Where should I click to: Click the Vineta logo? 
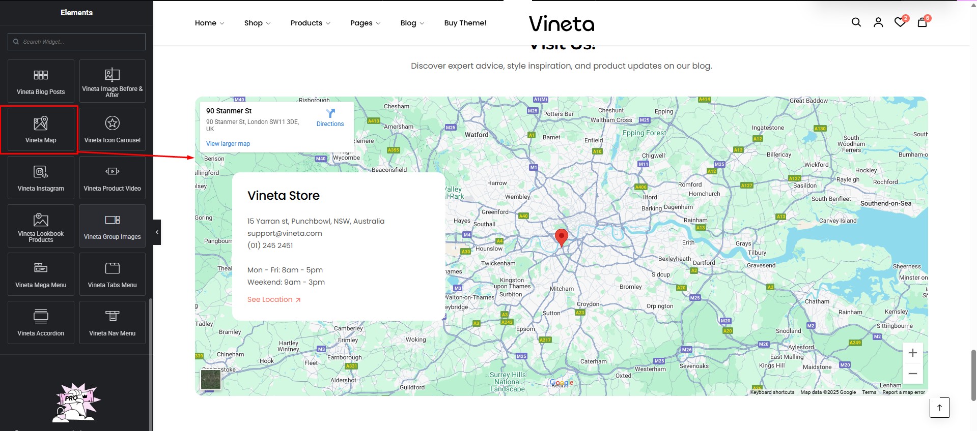click(x=562, y=23)
